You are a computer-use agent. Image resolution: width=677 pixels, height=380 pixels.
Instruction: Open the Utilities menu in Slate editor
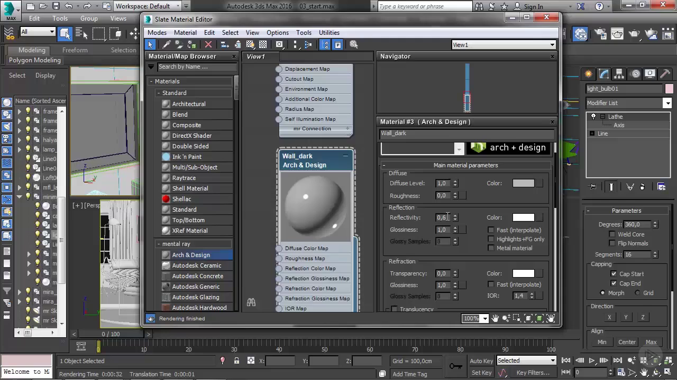point(329,33)
